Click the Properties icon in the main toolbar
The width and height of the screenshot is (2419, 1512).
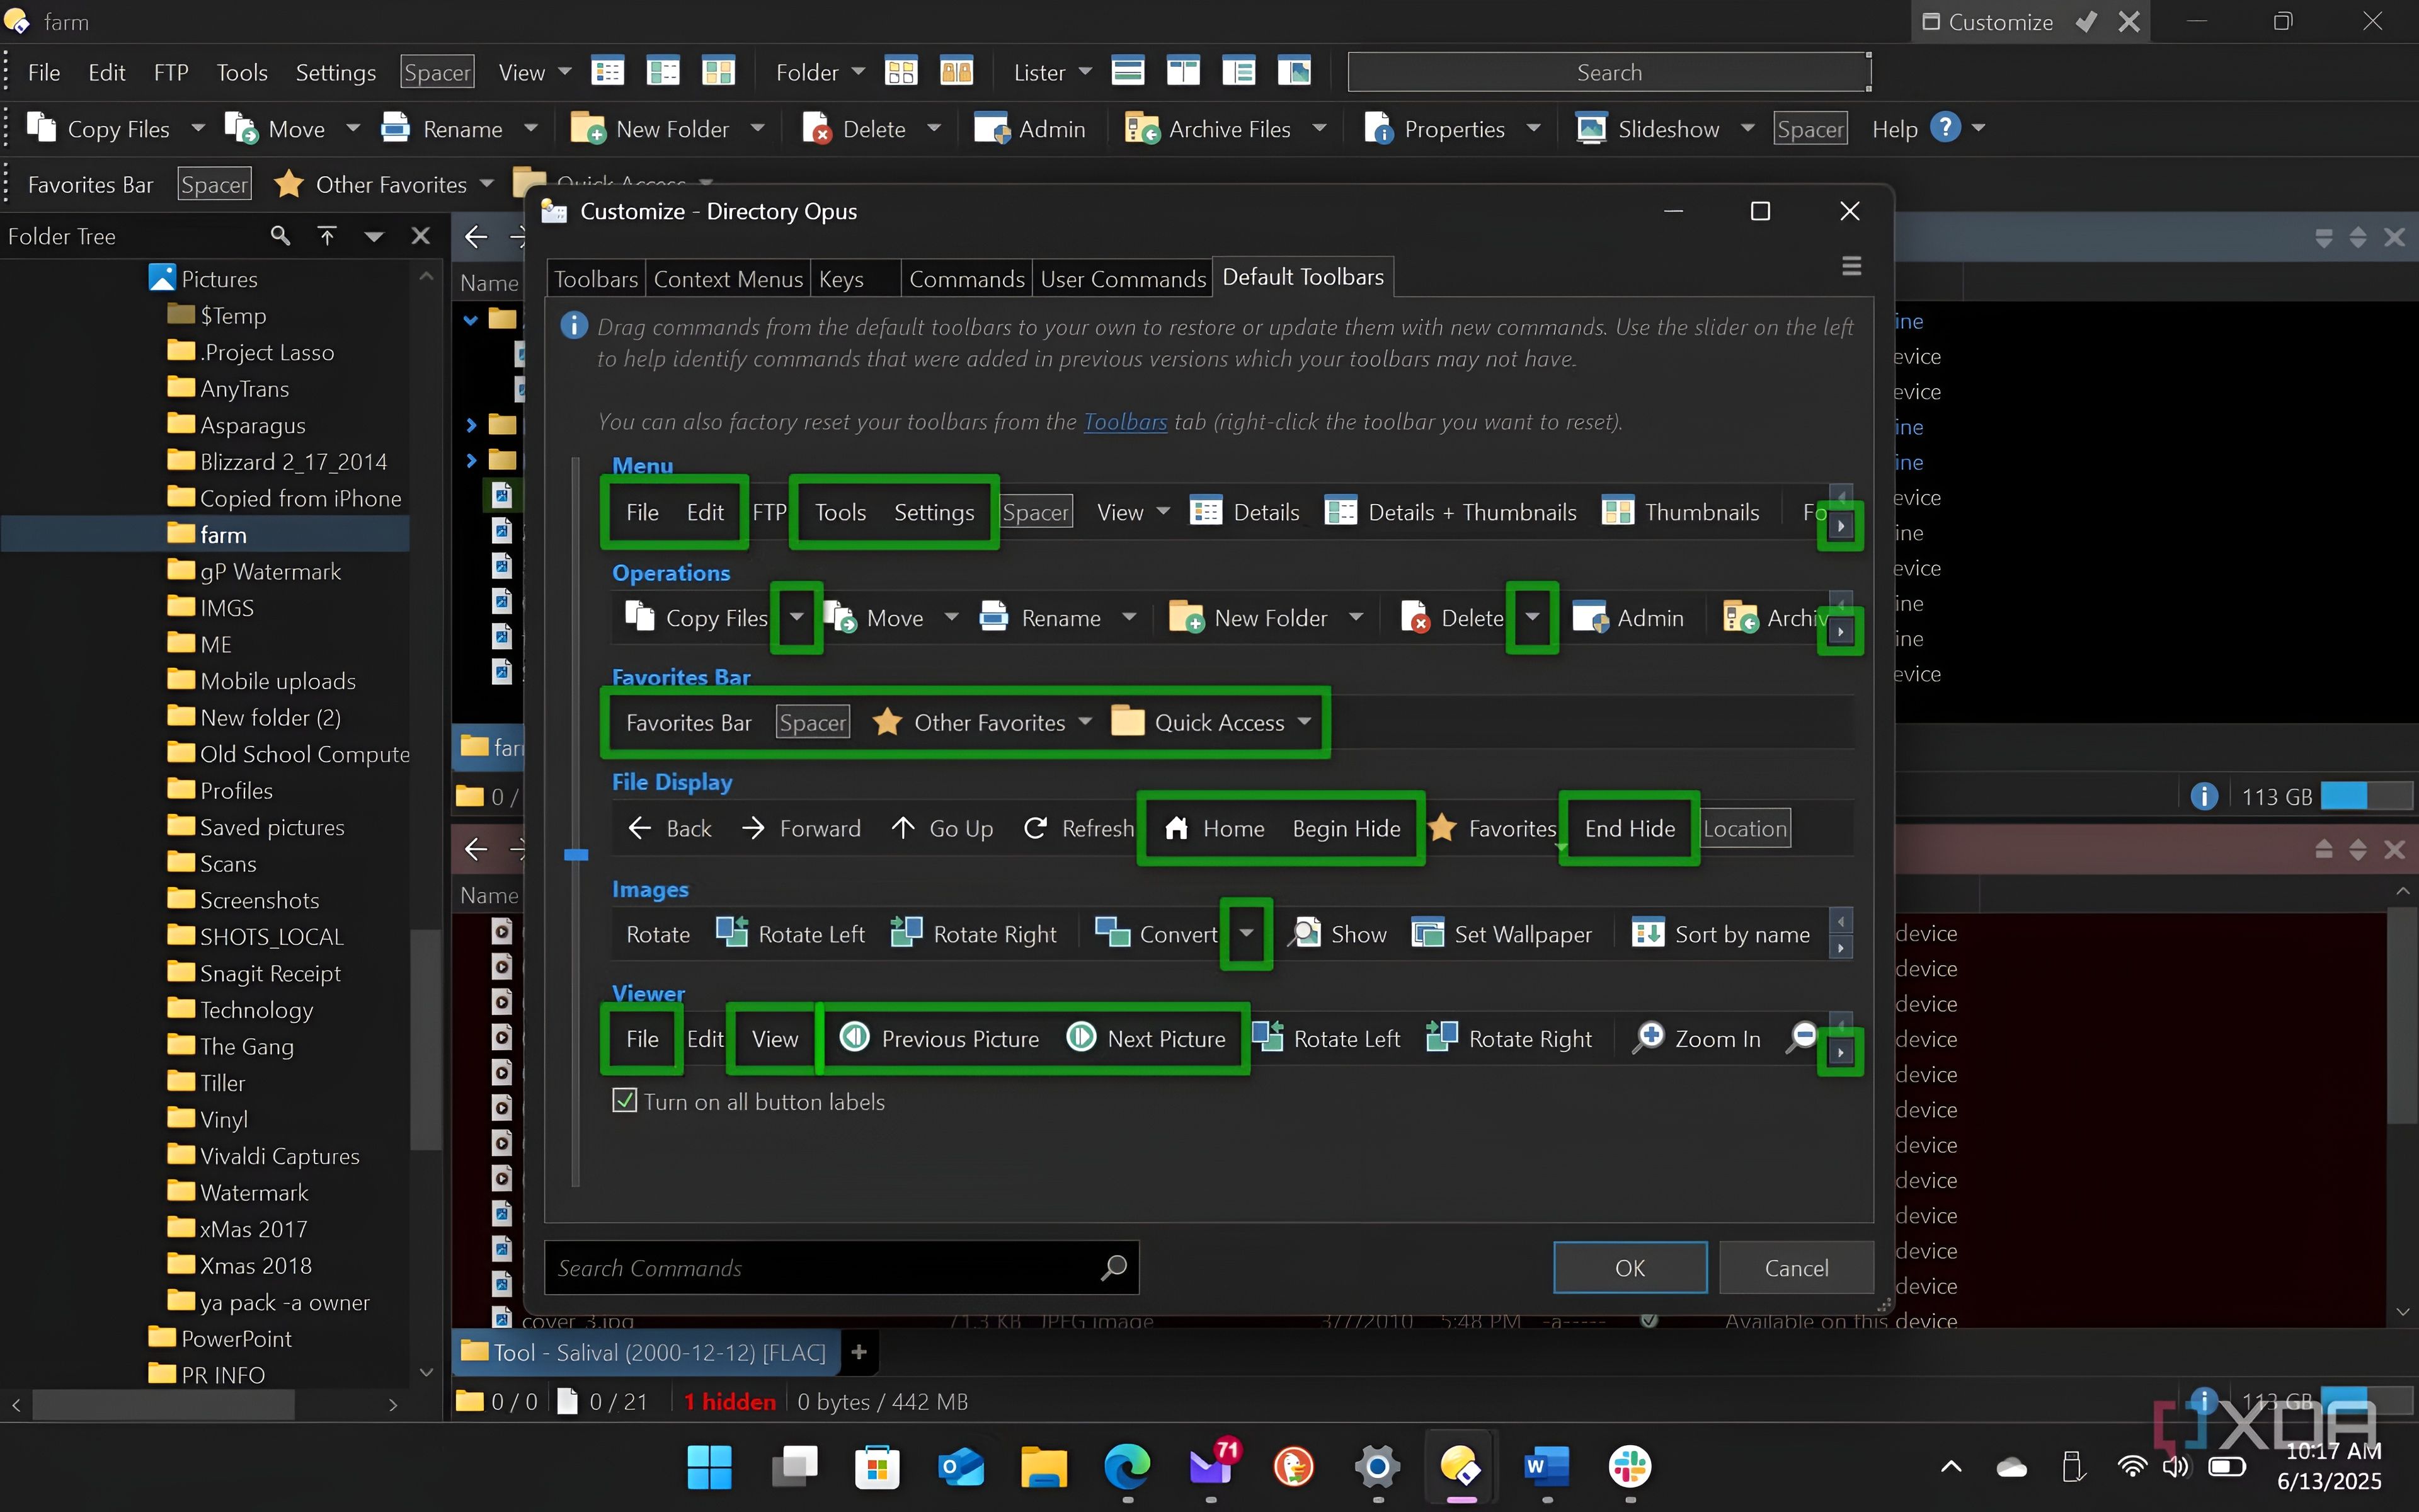[1378, 129]
